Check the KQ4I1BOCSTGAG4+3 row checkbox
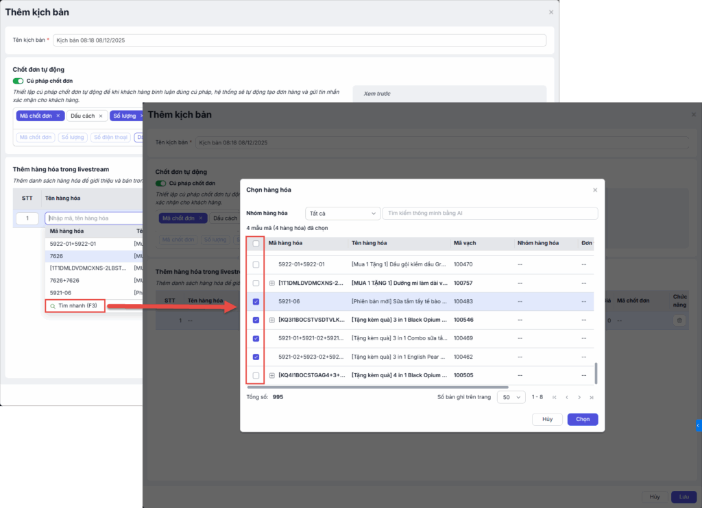 tap(256, 376)
